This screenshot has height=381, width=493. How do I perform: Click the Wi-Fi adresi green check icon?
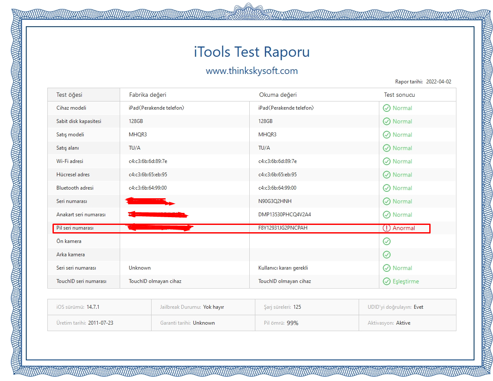coord(386,161)
